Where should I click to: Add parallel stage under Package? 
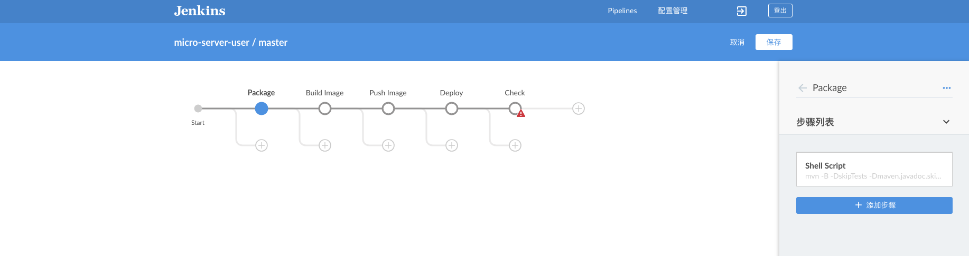[262, 145]
